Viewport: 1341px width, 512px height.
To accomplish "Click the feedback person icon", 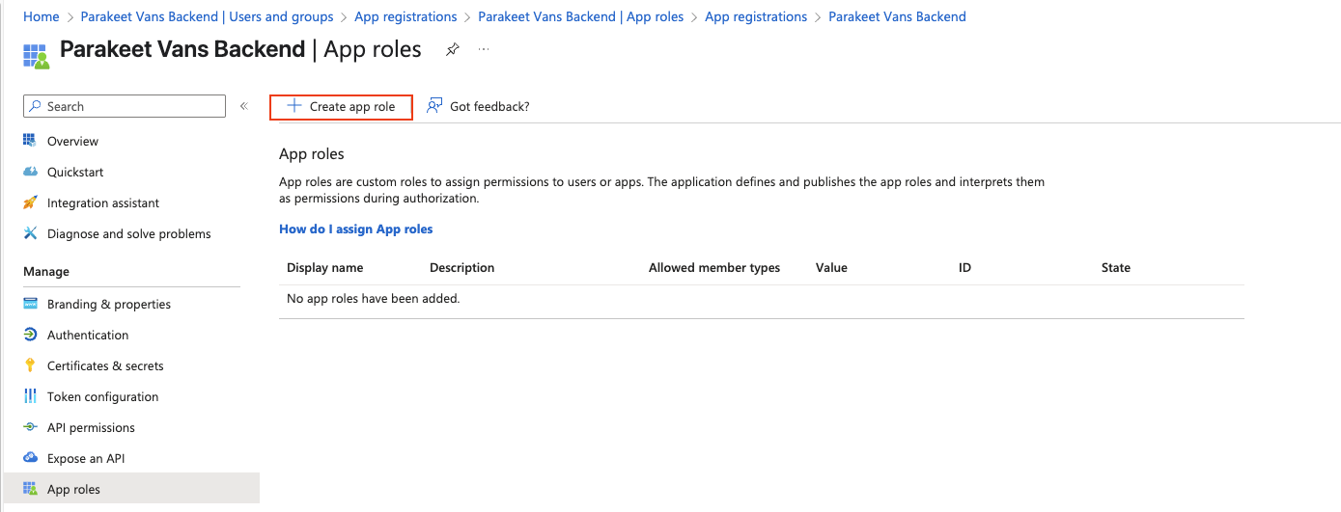I will 434,106.
